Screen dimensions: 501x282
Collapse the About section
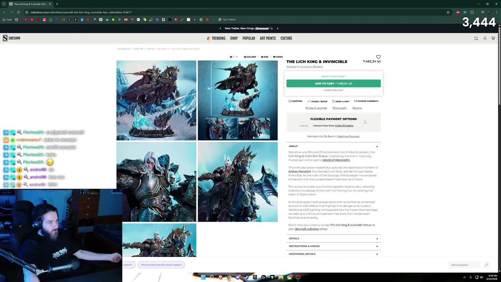[333, 146]
